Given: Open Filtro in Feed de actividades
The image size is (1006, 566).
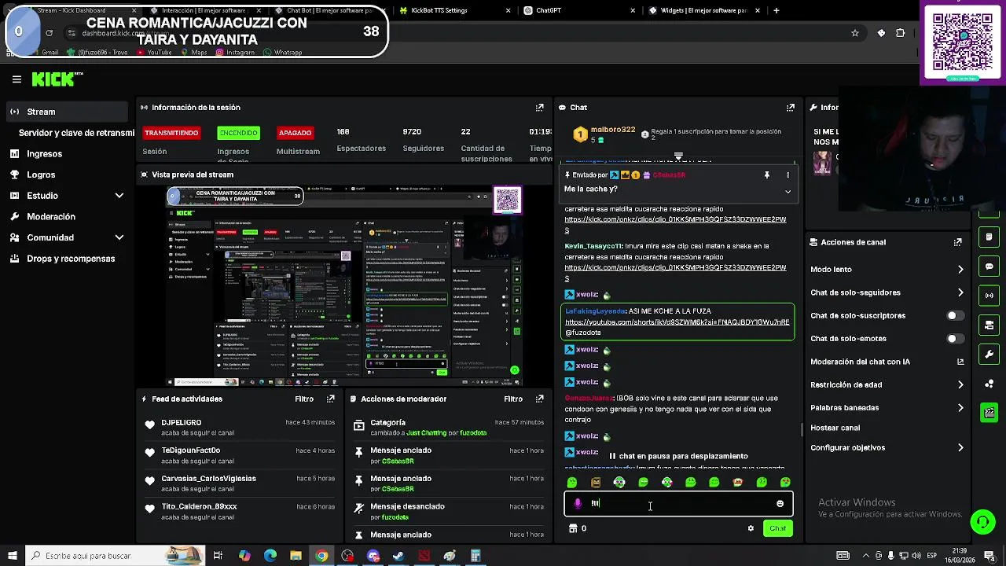Looking at the screenshot, I should point(304,399).
